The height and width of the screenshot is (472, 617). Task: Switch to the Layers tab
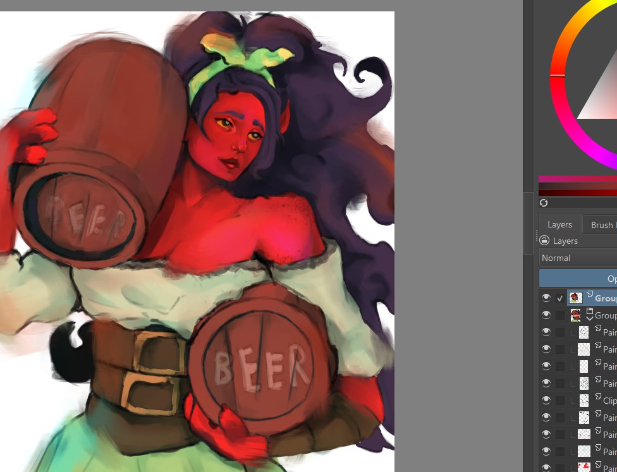pos(559,224)
